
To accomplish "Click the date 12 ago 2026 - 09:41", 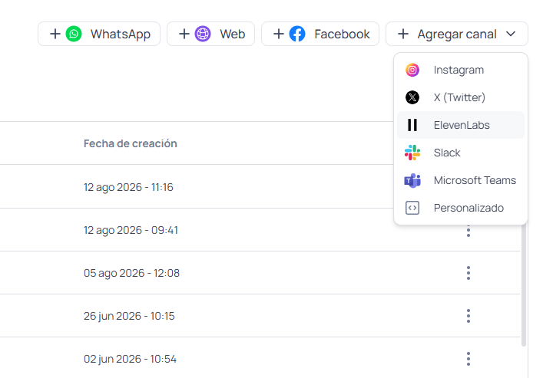I will point(131,230).
